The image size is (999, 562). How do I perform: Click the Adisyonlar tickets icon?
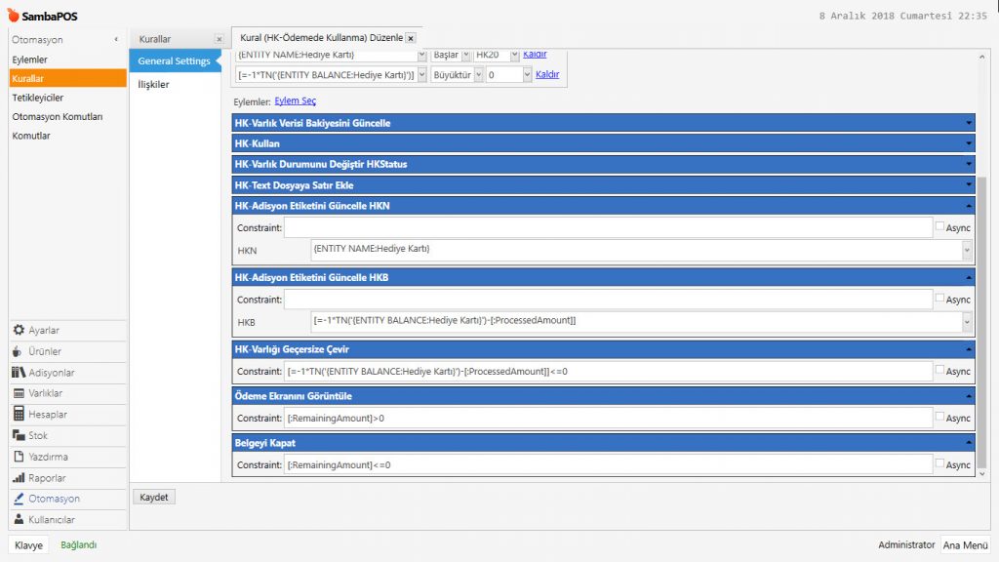[x=19, y=373]
